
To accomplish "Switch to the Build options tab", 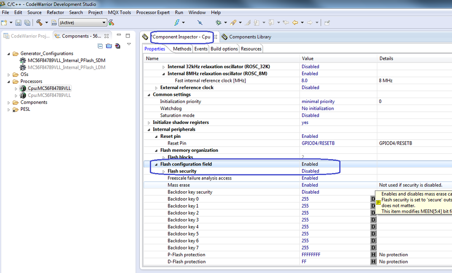I will [224, 49].
